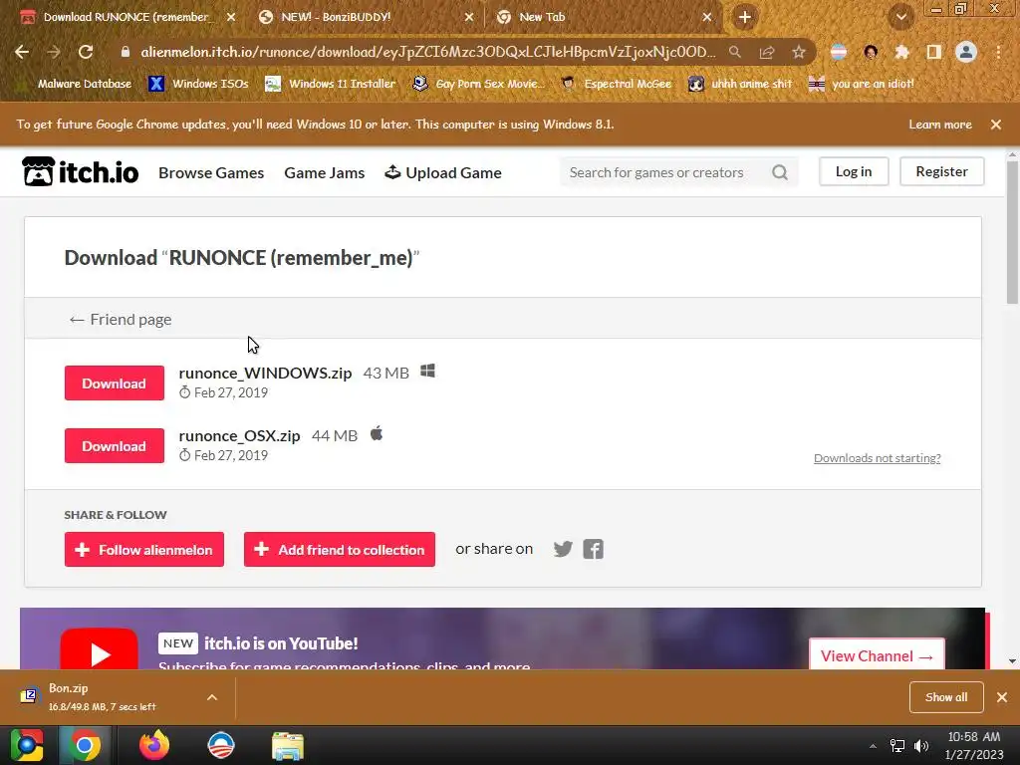Open Chrome's three-dot menu

tap(998, 52)
